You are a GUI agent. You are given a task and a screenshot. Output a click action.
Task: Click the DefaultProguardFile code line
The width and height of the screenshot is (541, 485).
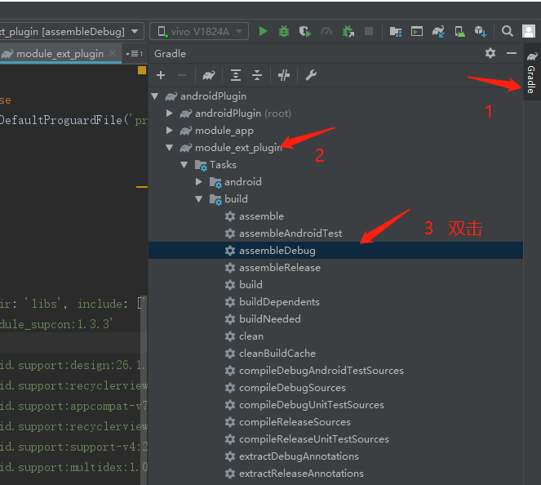click(x=73, y=120)
